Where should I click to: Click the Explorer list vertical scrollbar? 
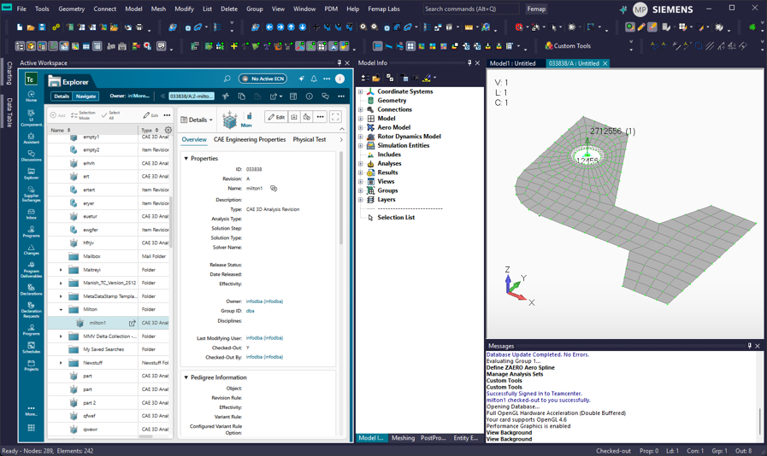pos(171,222)
